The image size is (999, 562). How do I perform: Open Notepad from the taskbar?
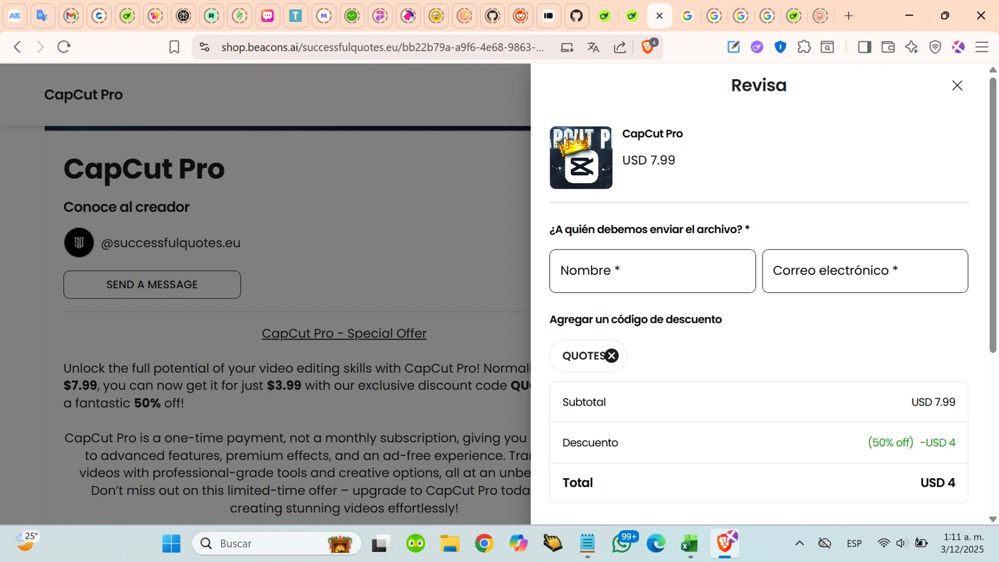coord(587,543)
